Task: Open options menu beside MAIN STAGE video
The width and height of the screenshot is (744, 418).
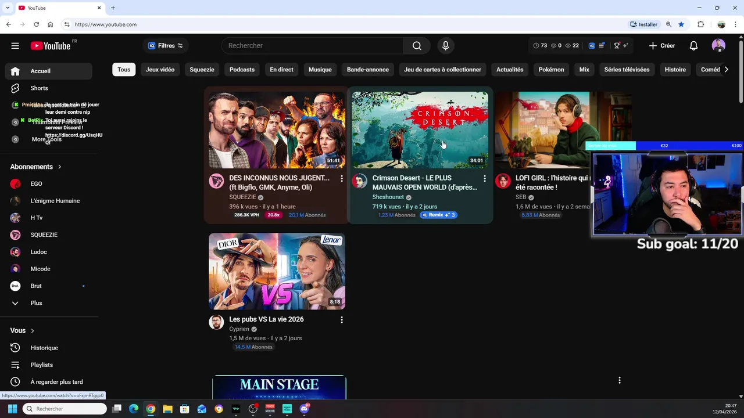Action: [x=620, y=380]
